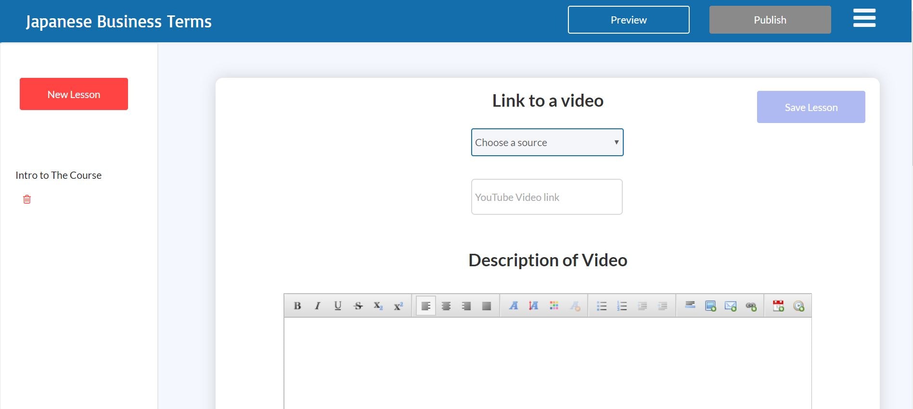Insert a numbered list
This screenshot has height=409, width=913.
click(622, 306)
